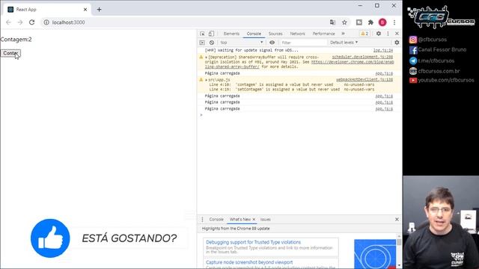
Task: Open the scheduler.development.js source link
Action: point(362,57)
